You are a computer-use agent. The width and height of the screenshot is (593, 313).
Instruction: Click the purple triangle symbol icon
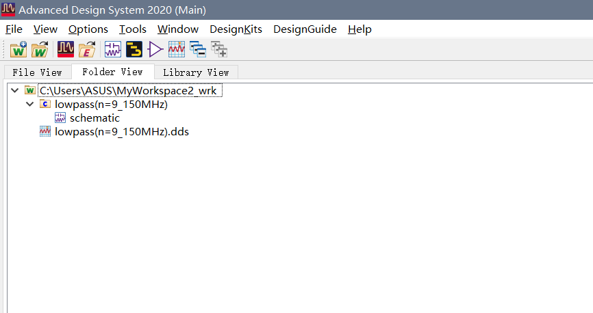pyautogui.click(x=155, y=49)
